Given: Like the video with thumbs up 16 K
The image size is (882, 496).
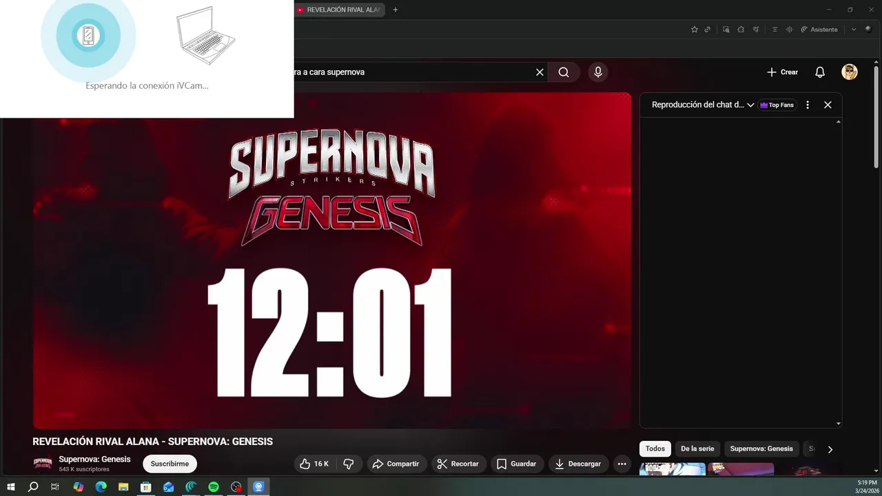Looking at the screenshot, I should tap(314, 464).
